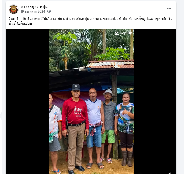
Task: Click the ตำรวจภูธร พิปูน page avatar
Action: [14, 9]
